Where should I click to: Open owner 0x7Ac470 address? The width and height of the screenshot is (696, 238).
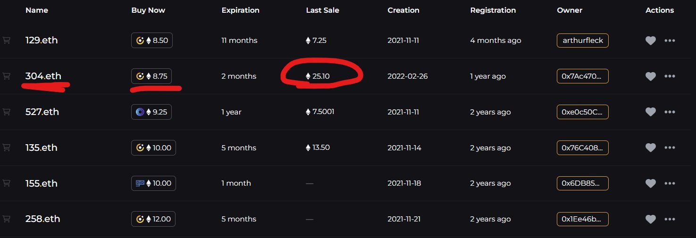(x=583, y=76)
